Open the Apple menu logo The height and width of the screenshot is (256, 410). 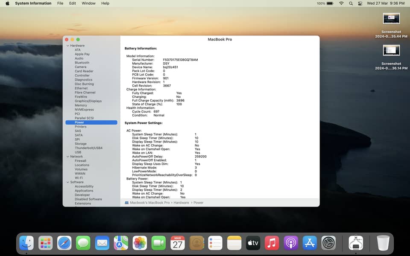click(7, 3)
